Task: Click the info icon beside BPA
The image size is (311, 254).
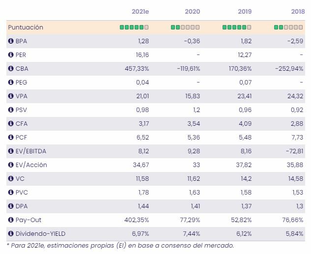Action: [10, 41]
